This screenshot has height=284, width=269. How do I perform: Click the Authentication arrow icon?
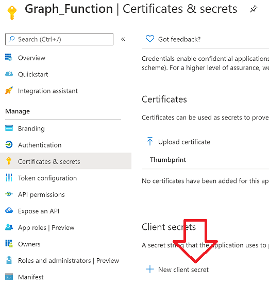click(x=9, y=144)
